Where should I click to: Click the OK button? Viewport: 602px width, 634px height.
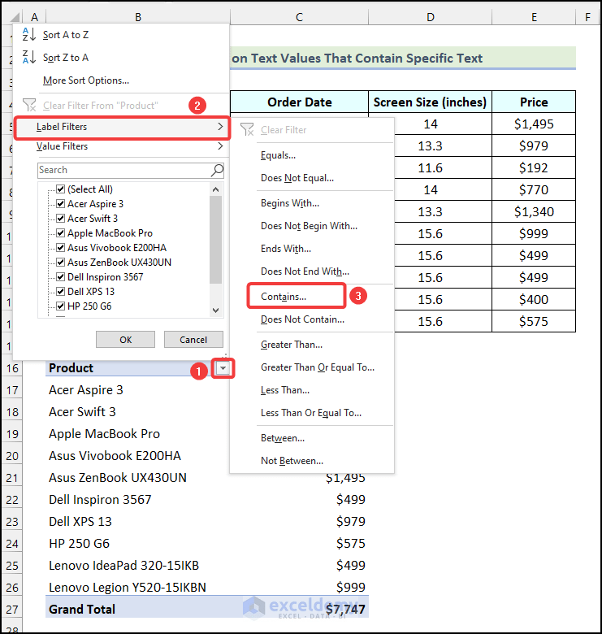coord(125,340)
